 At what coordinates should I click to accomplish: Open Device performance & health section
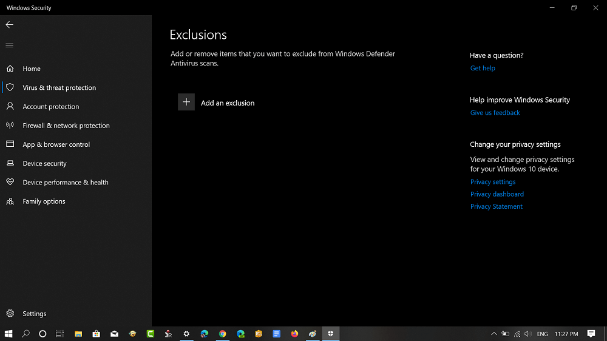click(66, 183)
